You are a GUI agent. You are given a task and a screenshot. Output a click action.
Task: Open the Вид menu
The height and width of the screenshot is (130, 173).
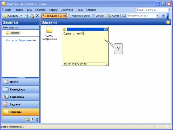click(x=29, y=10)
